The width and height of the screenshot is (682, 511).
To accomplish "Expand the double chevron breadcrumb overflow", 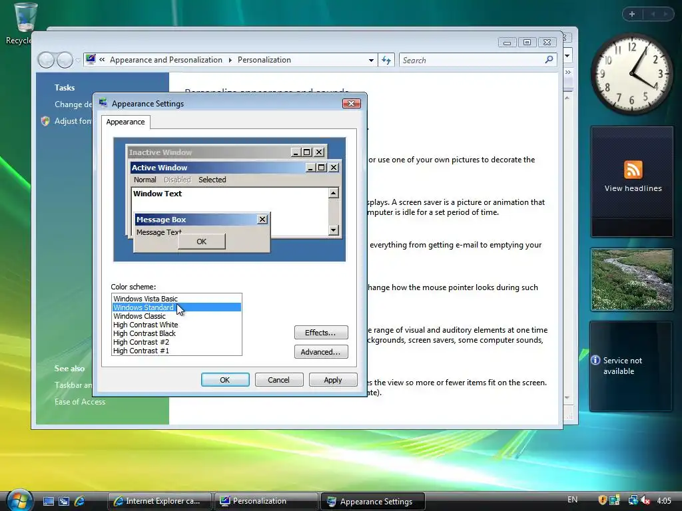I will coord(102,59).
